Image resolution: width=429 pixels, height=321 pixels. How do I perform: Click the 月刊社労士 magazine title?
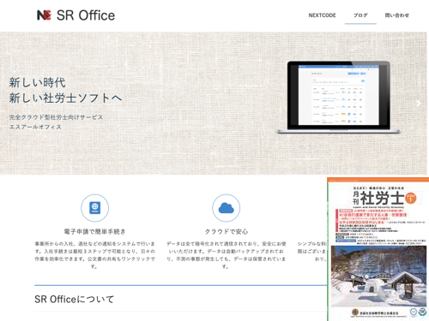pyautogui.click(x=378, y=198)
